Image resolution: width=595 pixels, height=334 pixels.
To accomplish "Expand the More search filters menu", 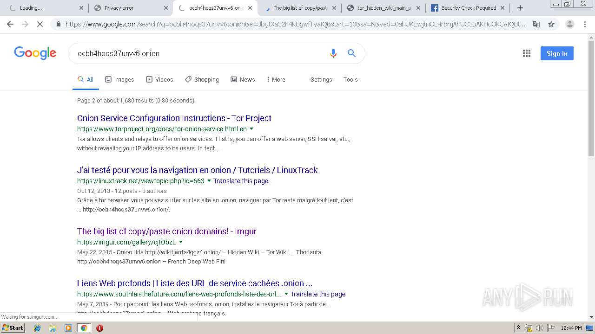I will (276, 79).
